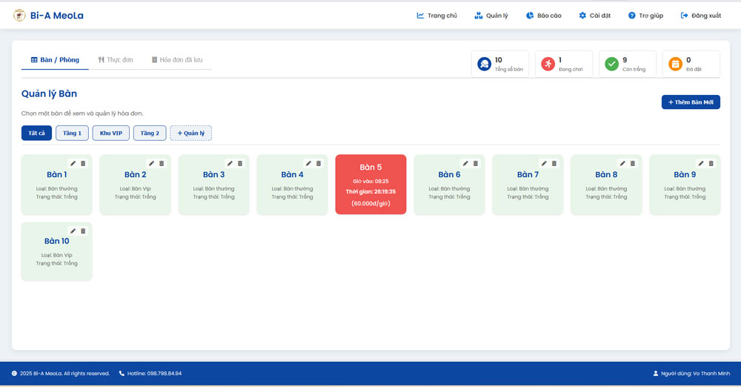Viewport: 741px width, 387px height.
Task: Click the trash delete icon on Bàn 2
Action: (x=162, y=164)
